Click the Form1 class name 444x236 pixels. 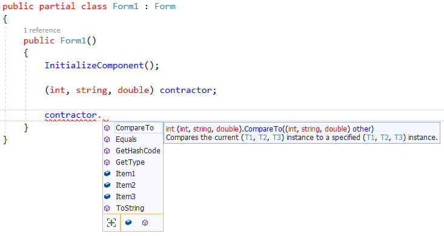(x=126, y=6)
